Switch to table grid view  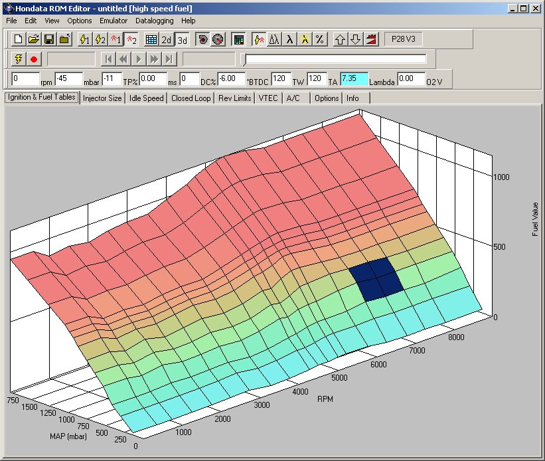151,39
